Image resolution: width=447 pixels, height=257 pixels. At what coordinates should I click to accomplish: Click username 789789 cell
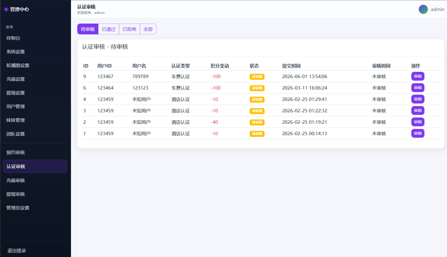pyautogui.click(x=141, y=77)
